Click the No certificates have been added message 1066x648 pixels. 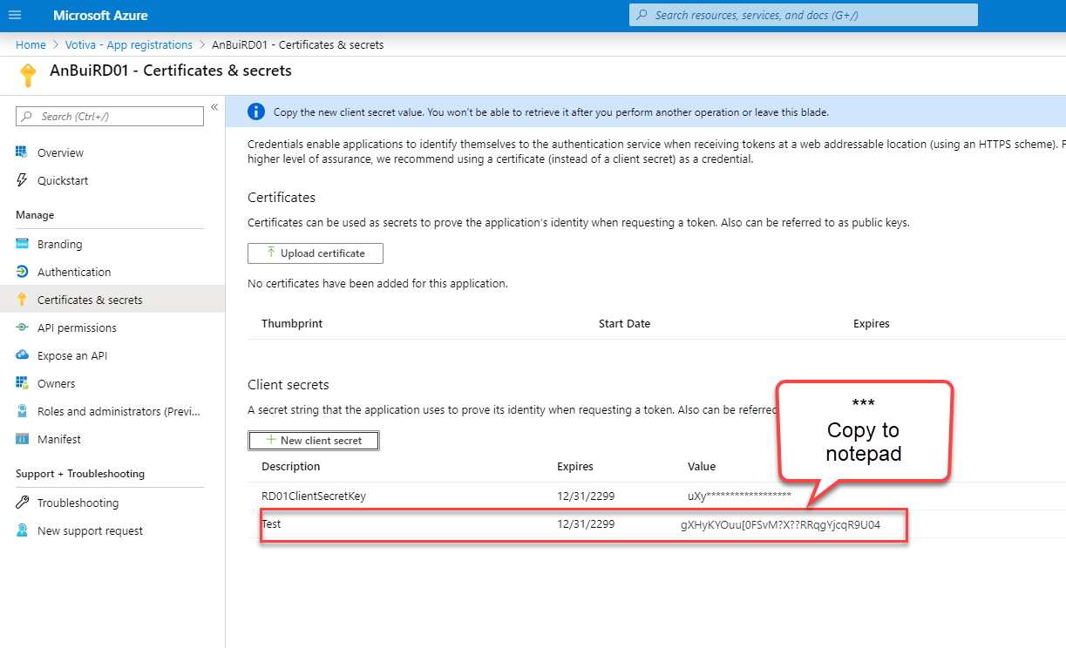[377, 283]
